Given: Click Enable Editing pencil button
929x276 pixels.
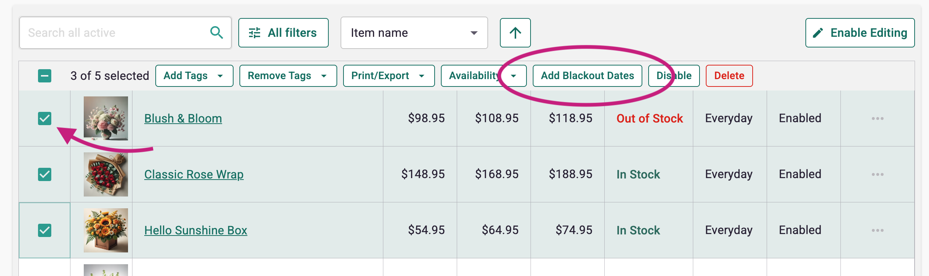Looking at the screenshot, I should click(x=860, y=33).
